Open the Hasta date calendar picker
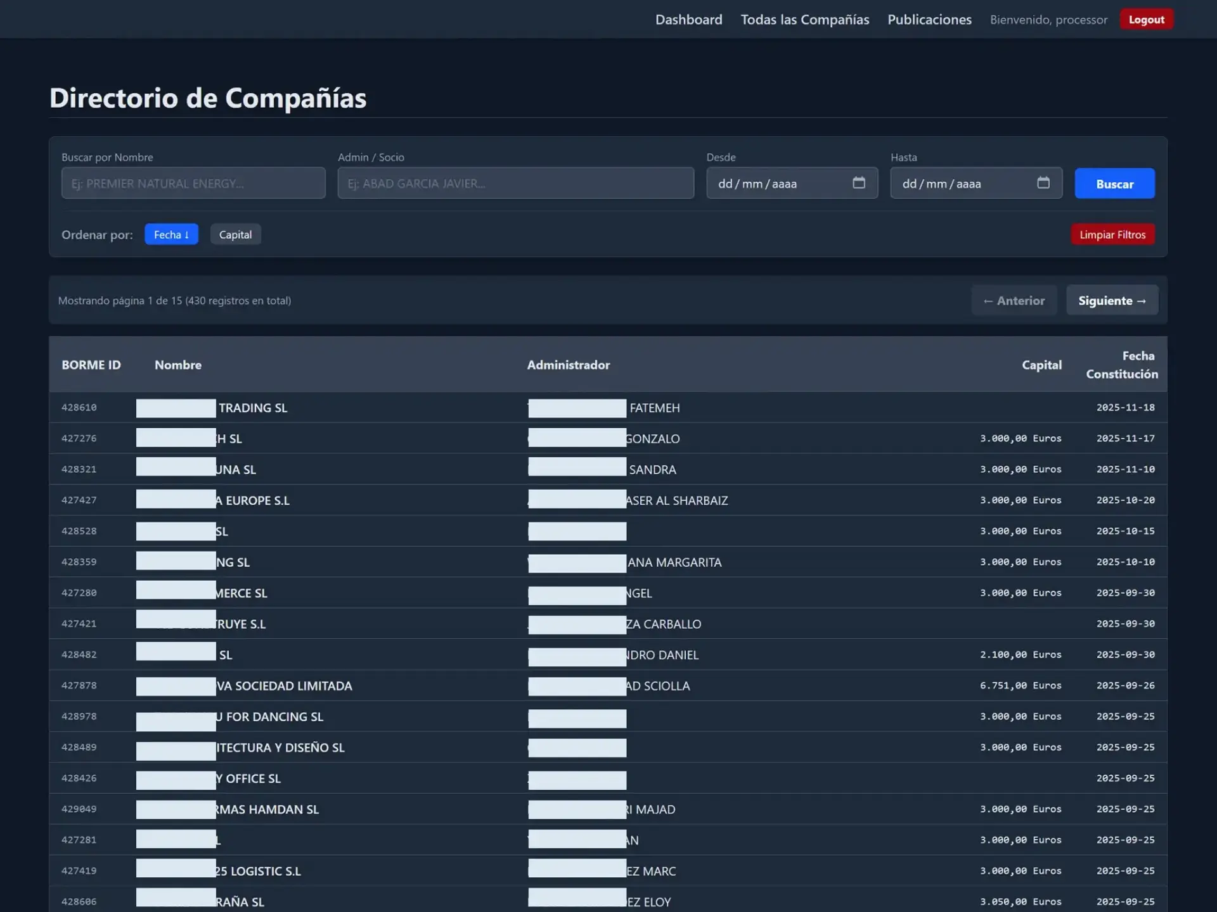The height and width of the screenshot is (912, 1217). (x=1043, y=183)
